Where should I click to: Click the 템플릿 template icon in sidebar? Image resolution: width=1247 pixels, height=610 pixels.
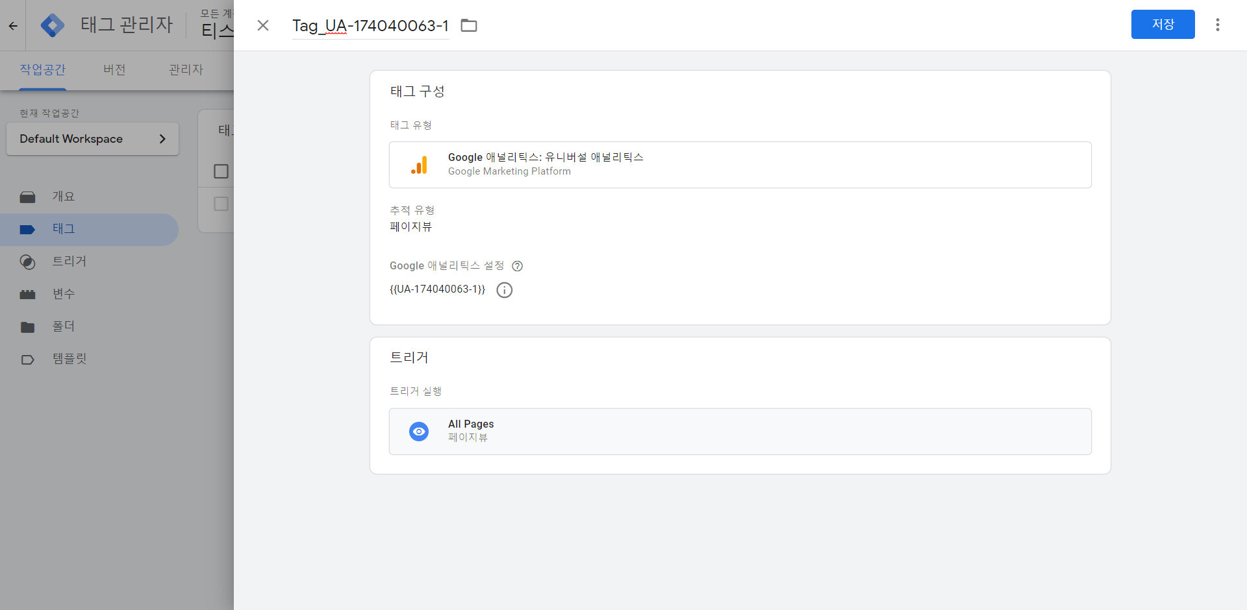27,360
